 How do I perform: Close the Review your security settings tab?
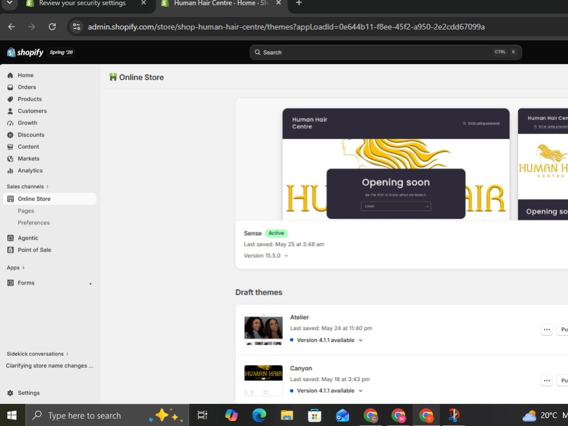pyautogui.click(x=144, y=3)
